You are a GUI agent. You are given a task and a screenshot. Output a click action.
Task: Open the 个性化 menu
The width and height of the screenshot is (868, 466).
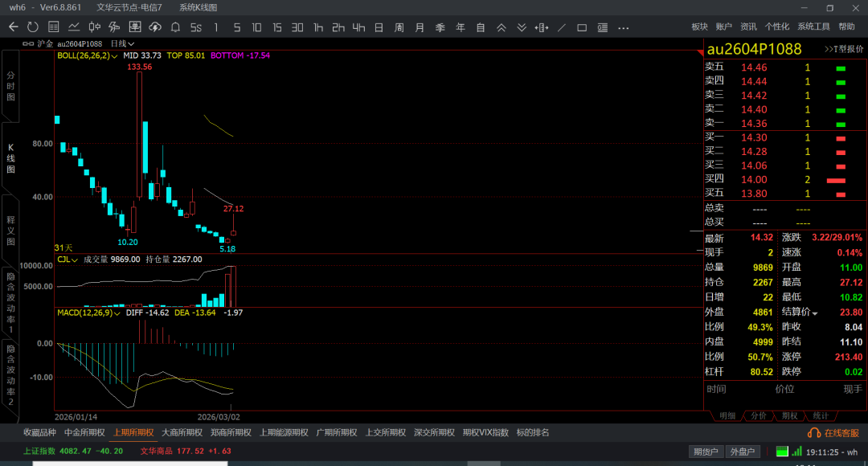(777, 27)
